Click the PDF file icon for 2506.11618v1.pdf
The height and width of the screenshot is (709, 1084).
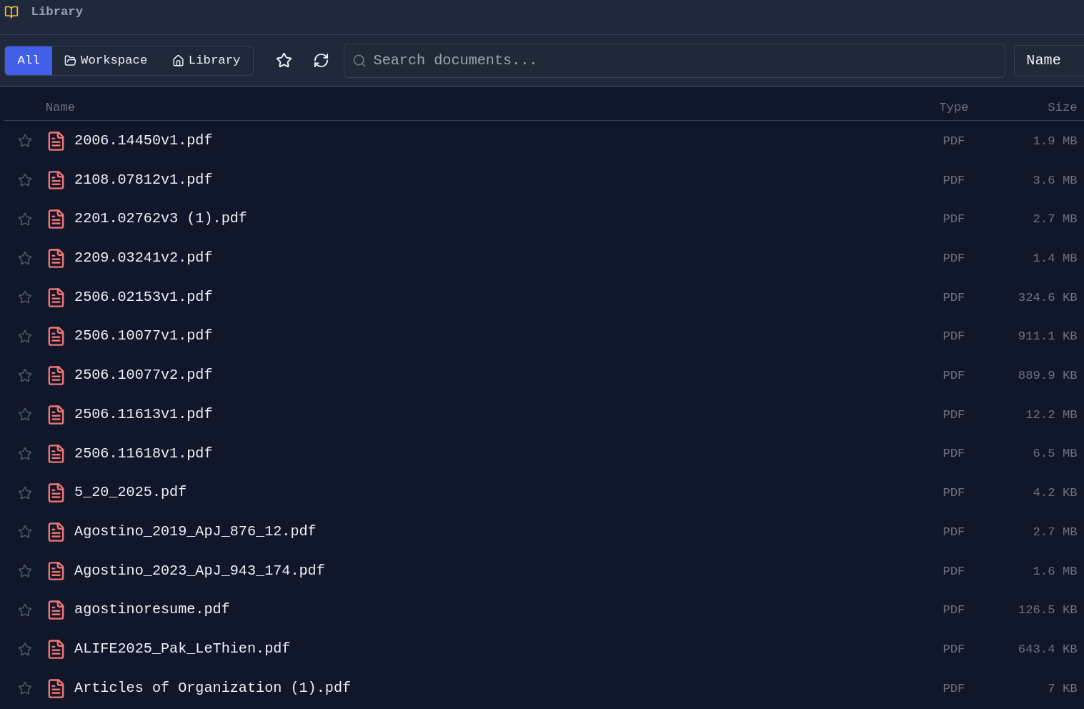(56, 453)
